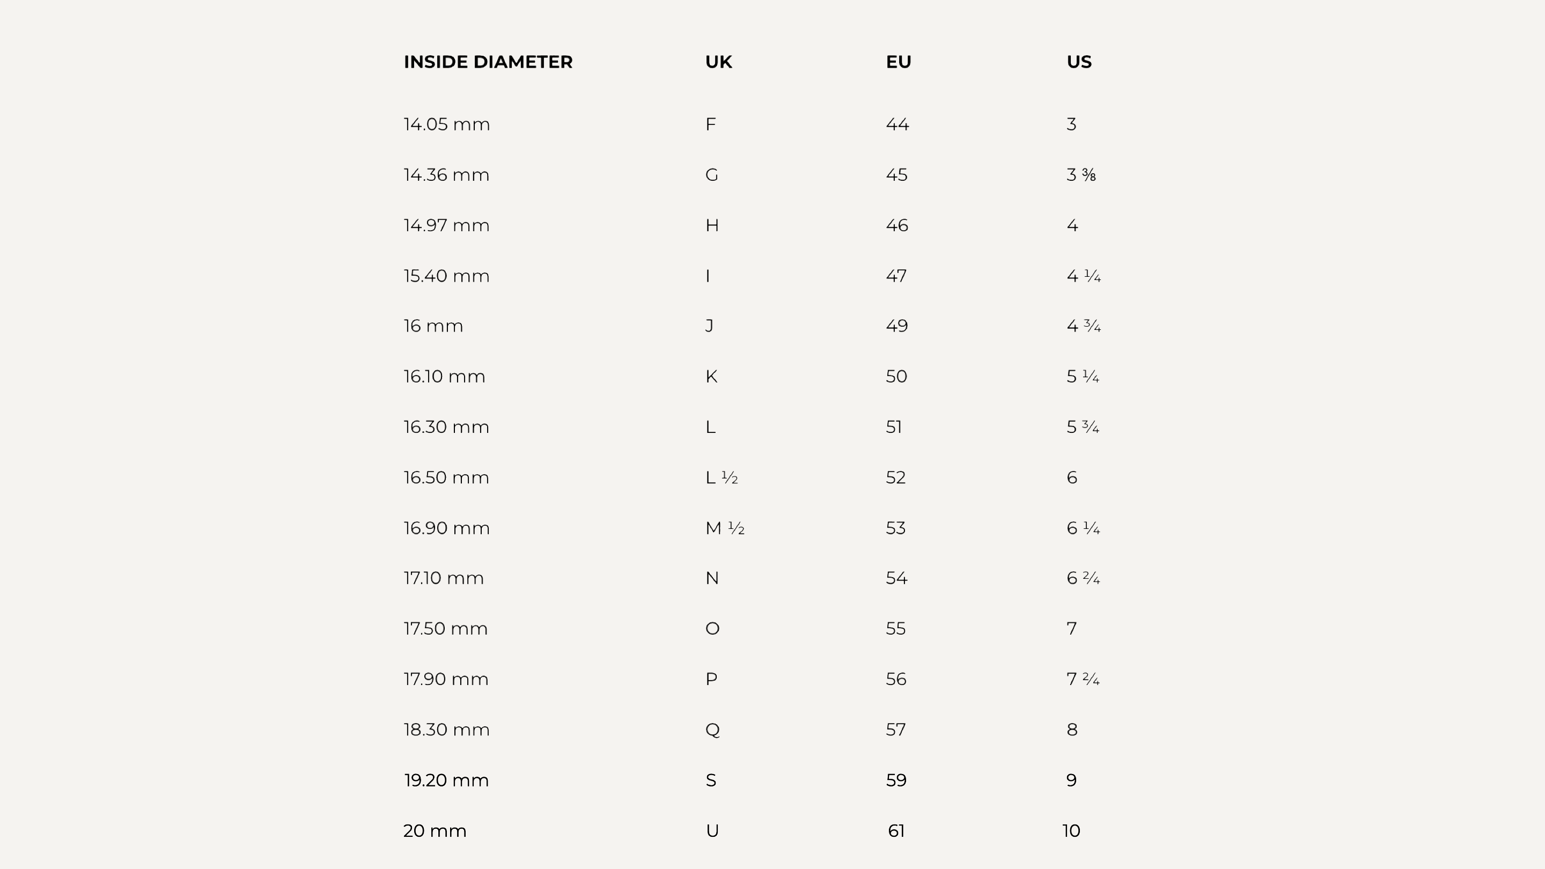The width and height of the screenshot is (1545, 869).
Task: Click EU size 51 cell
Action: [x=894, y=427]
